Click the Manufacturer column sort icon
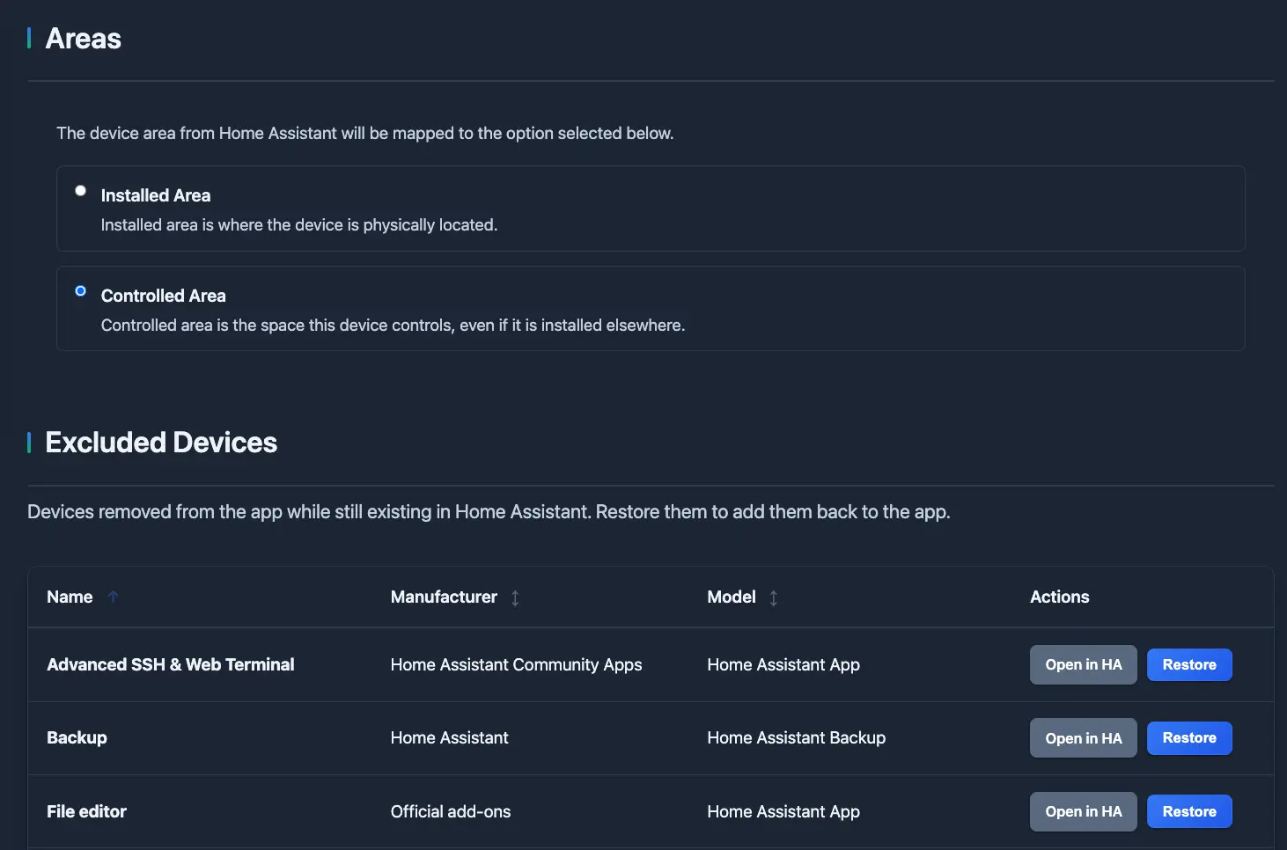The width and height of the screenshot is (1287, 850). point(515,597)
